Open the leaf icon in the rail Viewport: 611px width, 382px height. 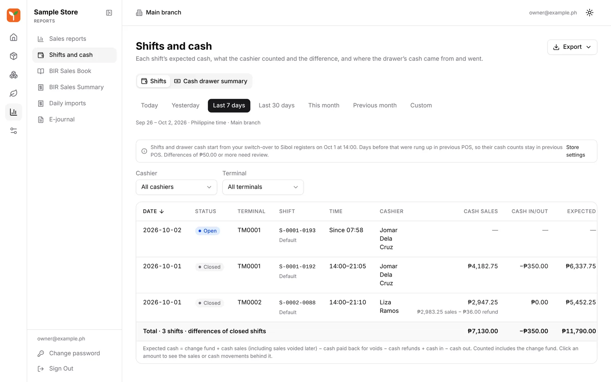tap(13, 94)
